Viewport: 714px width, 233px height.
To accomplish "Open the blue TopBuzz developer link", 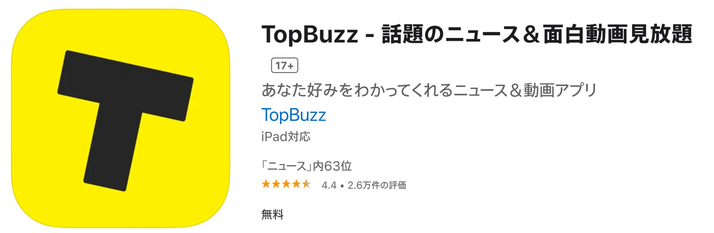I will point(293,115).
